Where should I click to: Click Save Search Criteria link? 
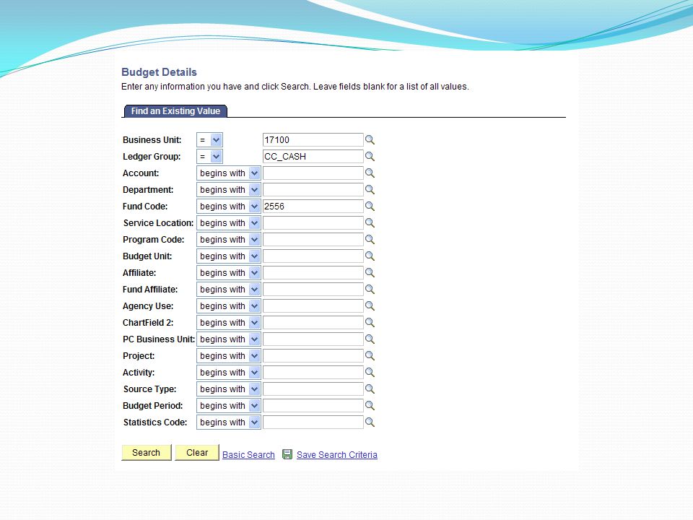337,454
